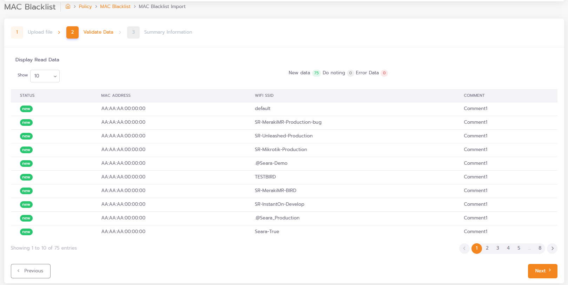The image size is (568, 285).
Task: Select SR-MerakiMR-Production-bug SSID cell
Action: [x=288, y=122]
